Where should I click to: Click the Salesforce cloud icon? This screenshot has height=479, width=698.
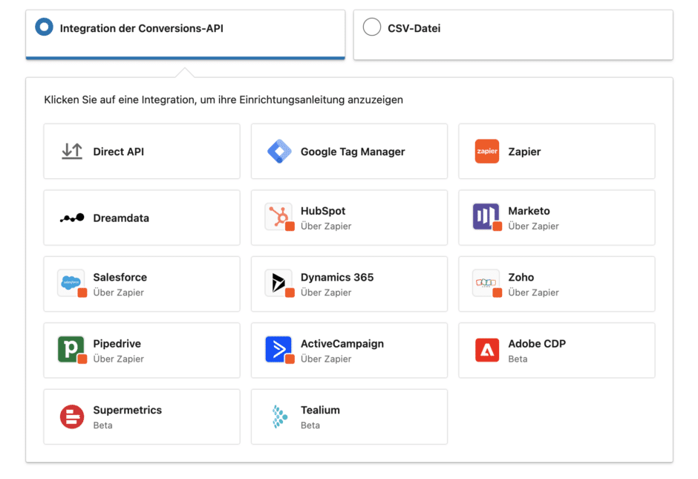coord(72,283)
